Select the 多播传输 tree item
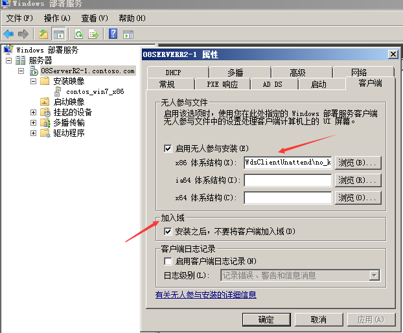Screen dimensions: 403x333 [x=69, y=123]
